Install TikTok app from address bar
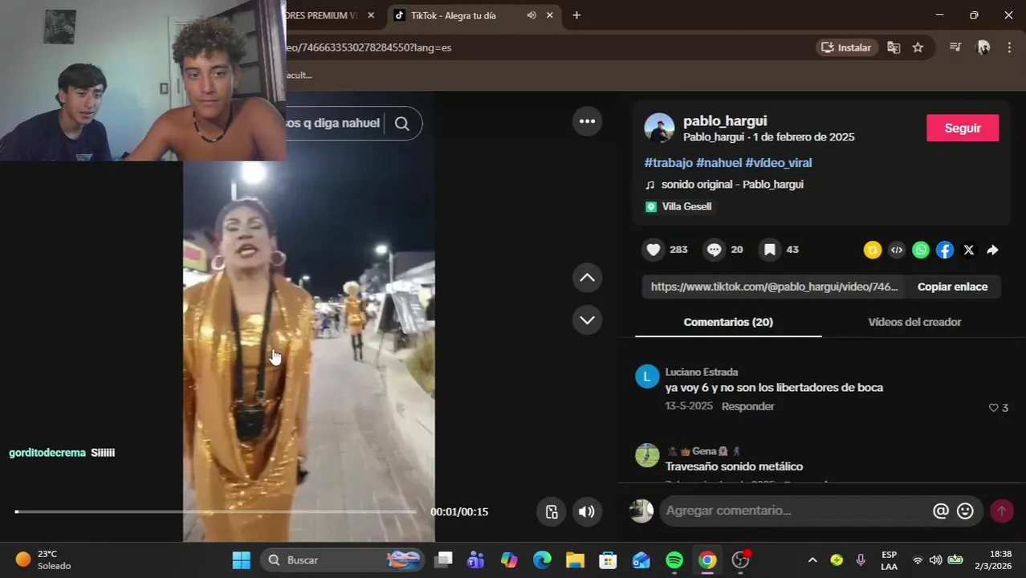The width and height of the screenshot is (1026, 578). tap(847, 47)
